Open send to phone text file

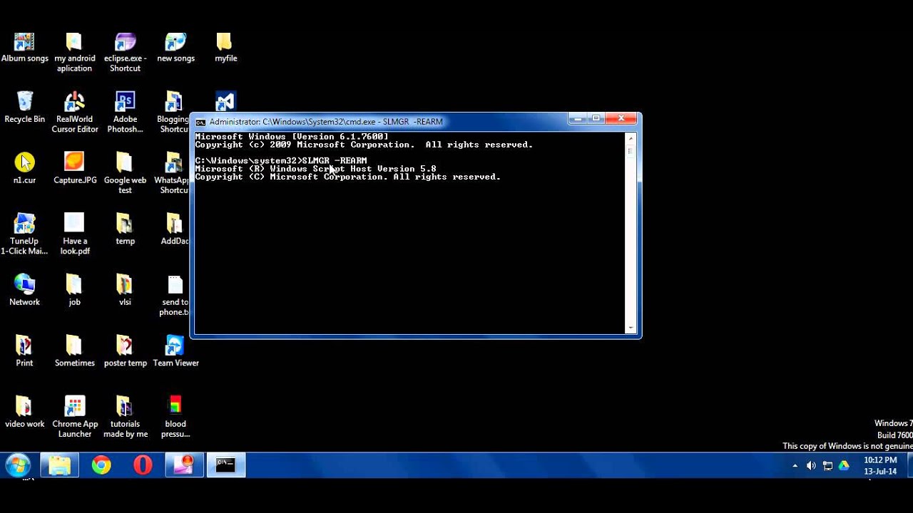(174, 296)
